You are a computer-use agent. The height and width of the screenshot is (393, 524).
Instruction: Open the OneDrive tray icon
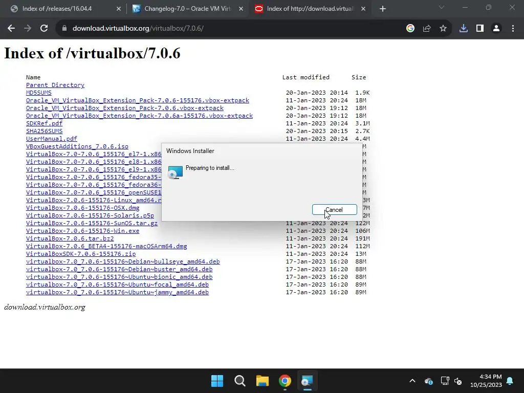click(429, 381)
